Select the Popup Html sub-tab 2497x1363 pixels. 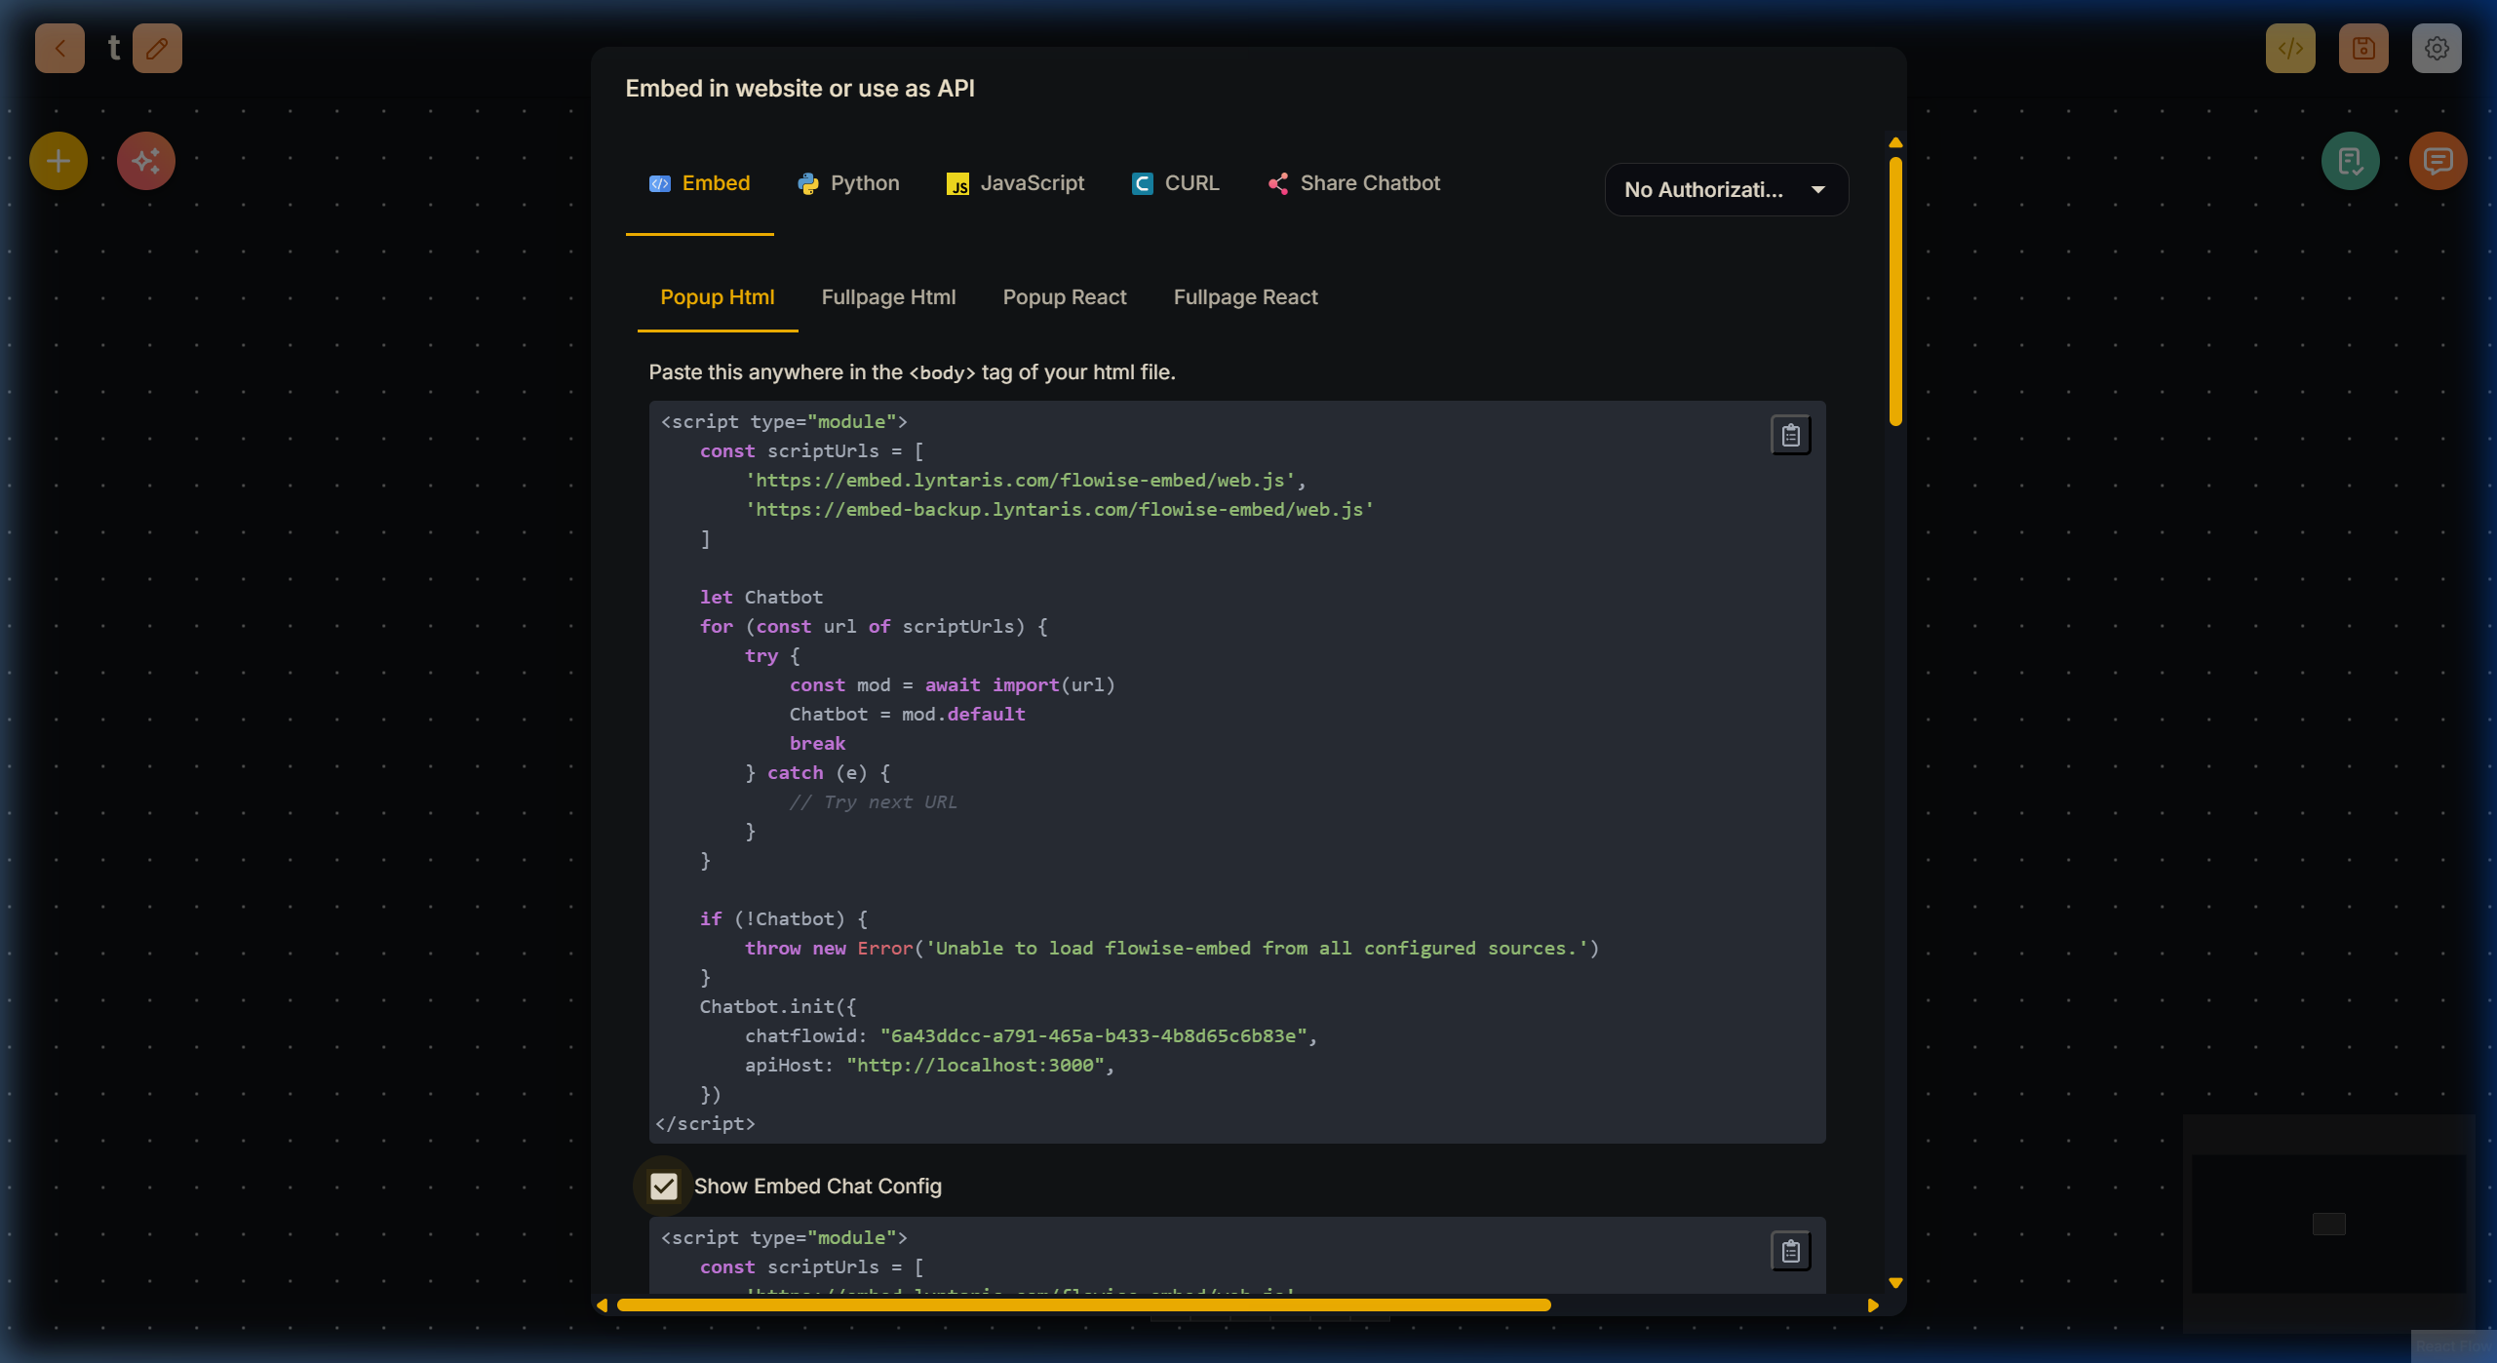718,297
